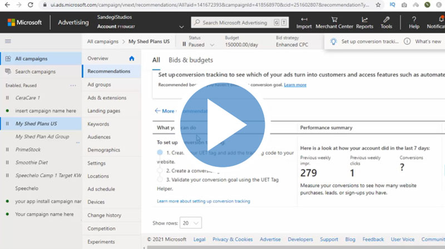Select step 1 Create your UET tag
Screen dimensions: 445x249
160,153
